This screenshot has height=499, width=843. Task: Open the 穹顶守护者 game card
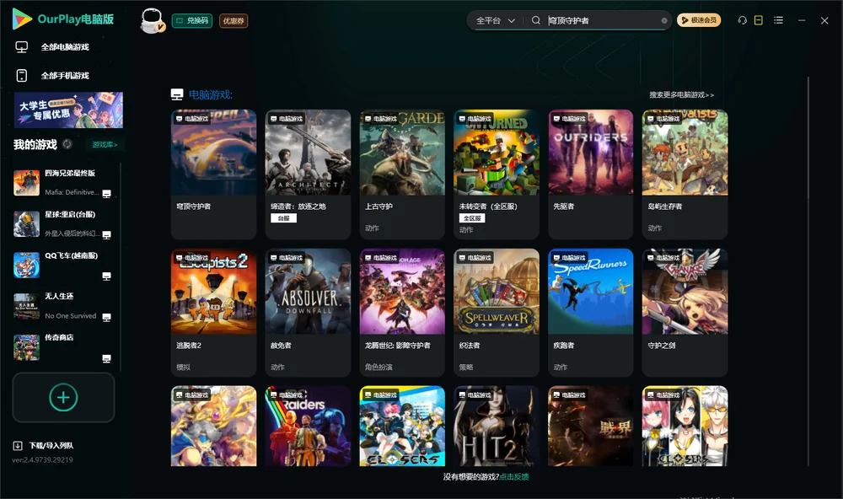[213, 174]
